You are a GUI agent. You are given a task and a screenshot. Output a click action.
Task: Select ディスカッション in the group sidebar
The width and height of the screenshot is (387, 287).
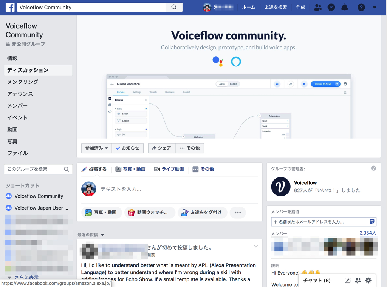[x=38, y=70]
